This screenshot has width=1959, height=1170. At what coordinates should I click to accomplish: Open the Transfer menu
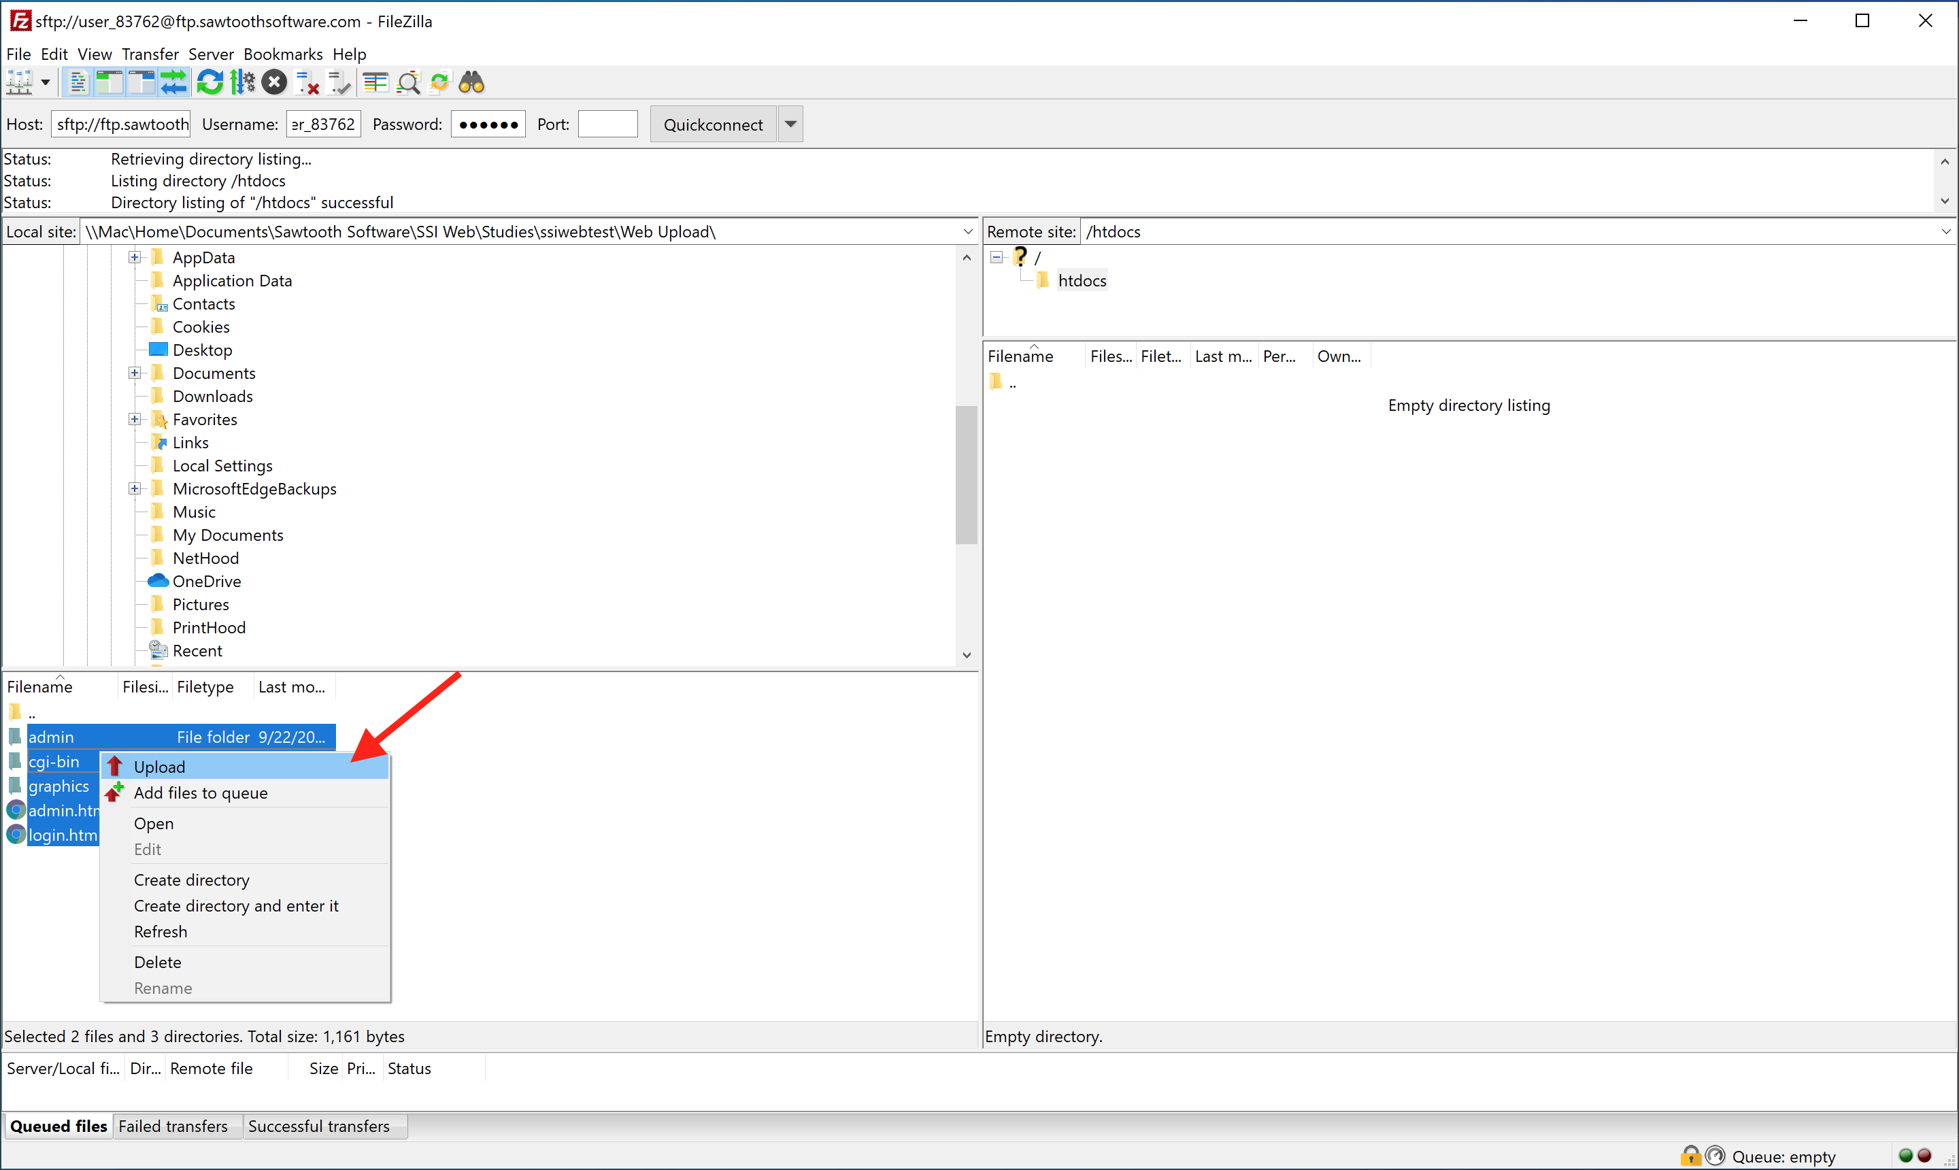tap(150, 54)
